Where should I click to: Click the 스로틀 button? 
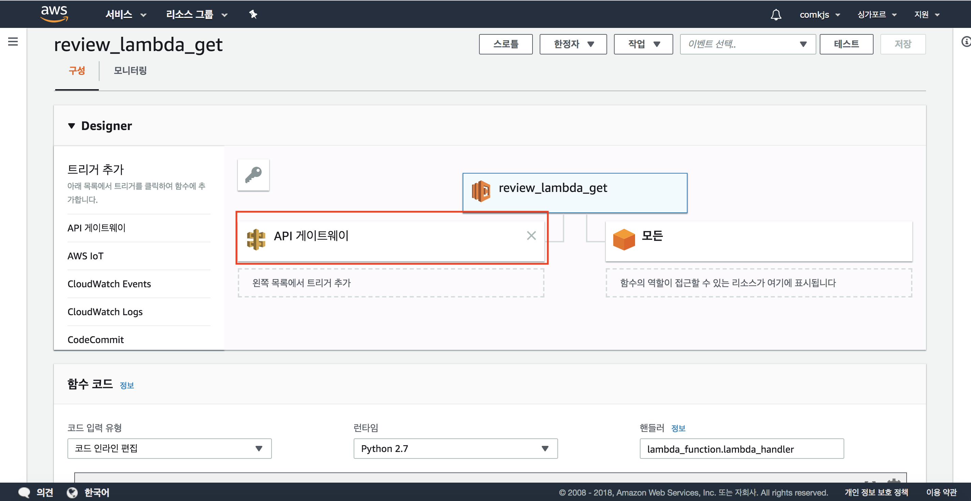[506, 44]
